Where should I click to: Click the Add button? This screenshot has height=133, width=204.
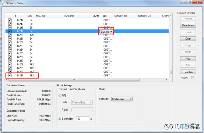pos(188,59)
